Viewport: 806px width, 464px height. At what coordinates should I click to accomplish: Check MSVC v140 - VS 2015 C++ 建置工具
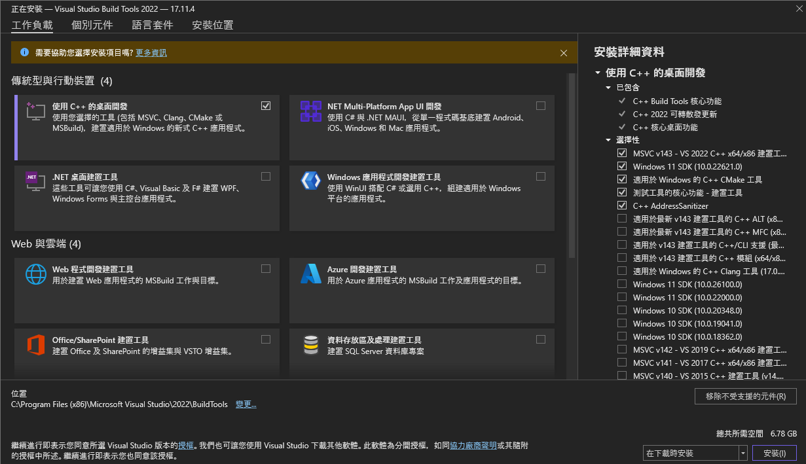(622, 376)
